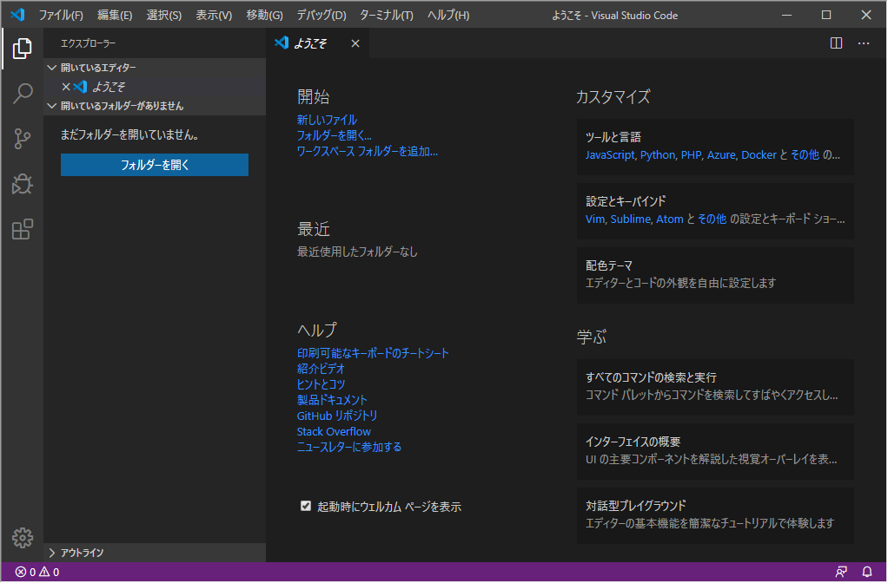Open the ヘルプ(H) menu

[x=448, y=16]
